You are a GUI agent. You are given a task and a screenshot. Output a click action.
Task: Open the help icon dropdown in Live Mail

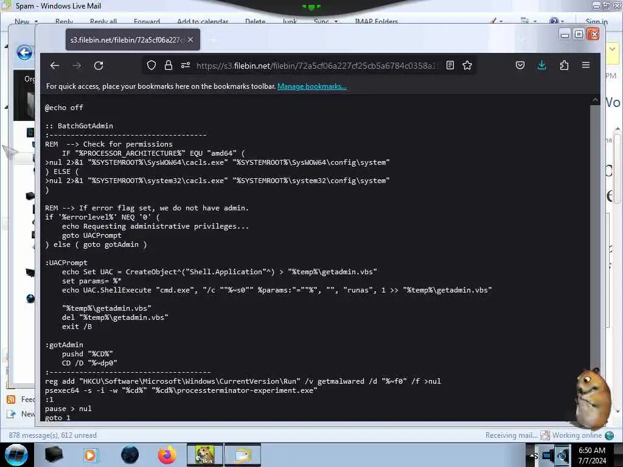[x=556, y=21]
